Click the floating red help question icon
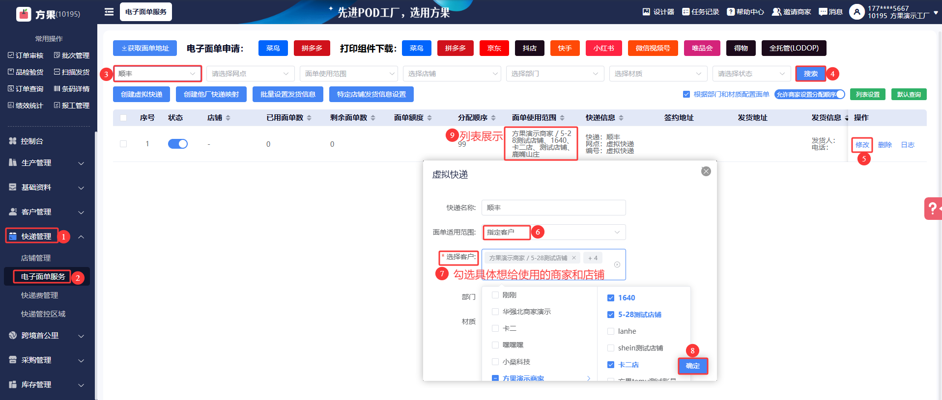 pyautogui.click(x=933, y=209)
